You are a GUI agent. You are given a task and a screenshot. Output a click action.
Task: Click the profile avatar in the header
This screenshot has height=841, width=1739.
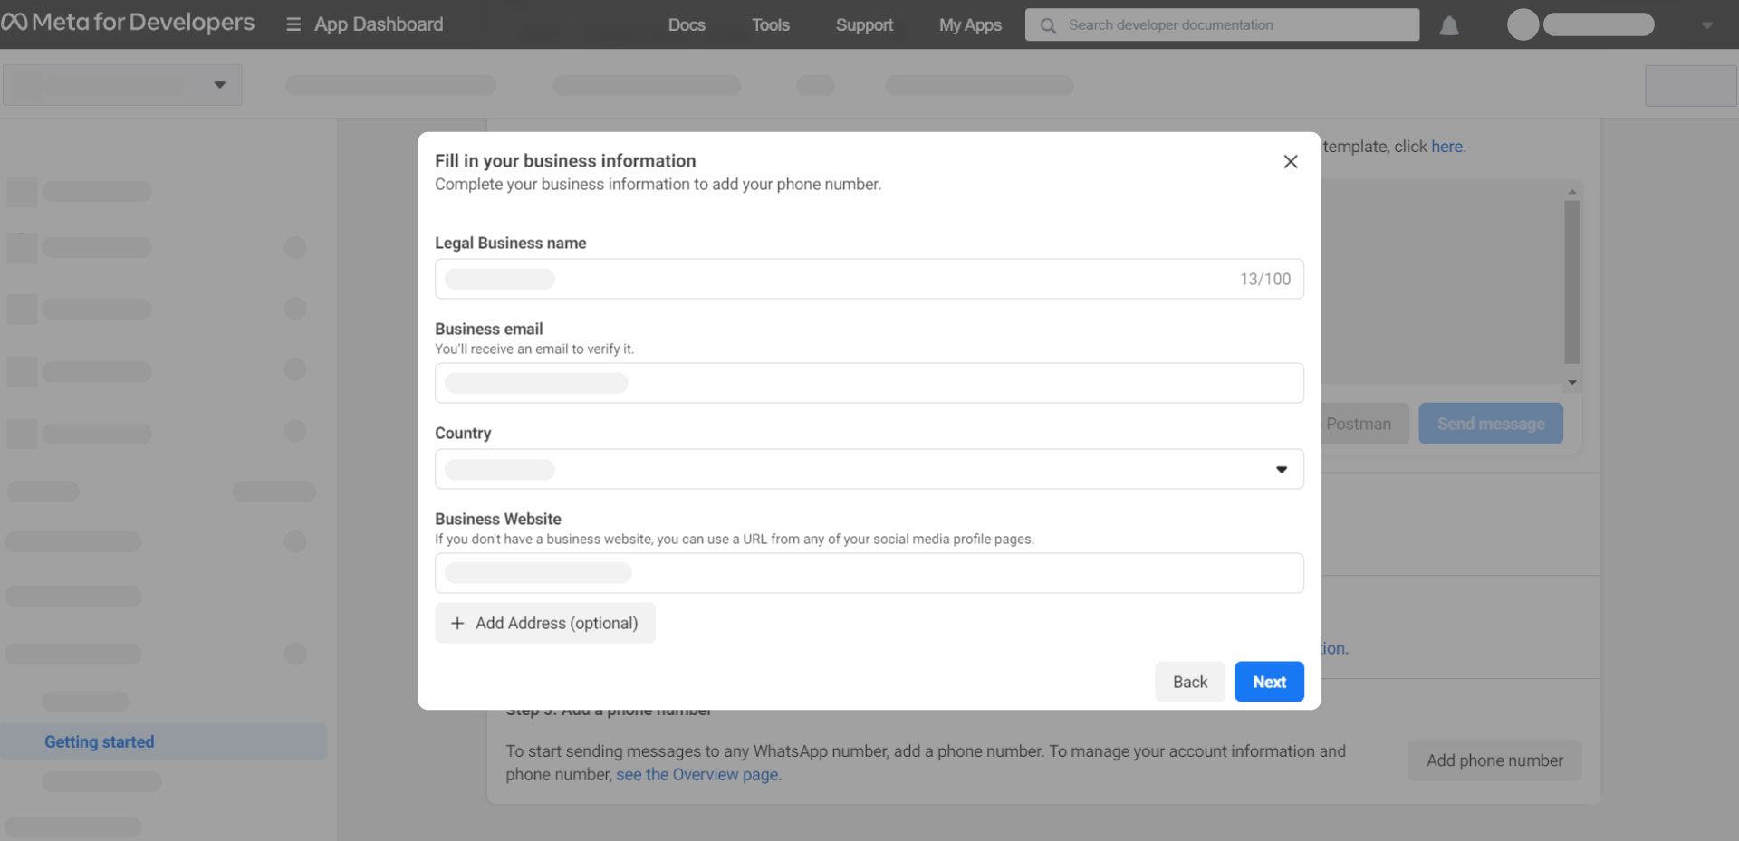(x=1522, y=24)
